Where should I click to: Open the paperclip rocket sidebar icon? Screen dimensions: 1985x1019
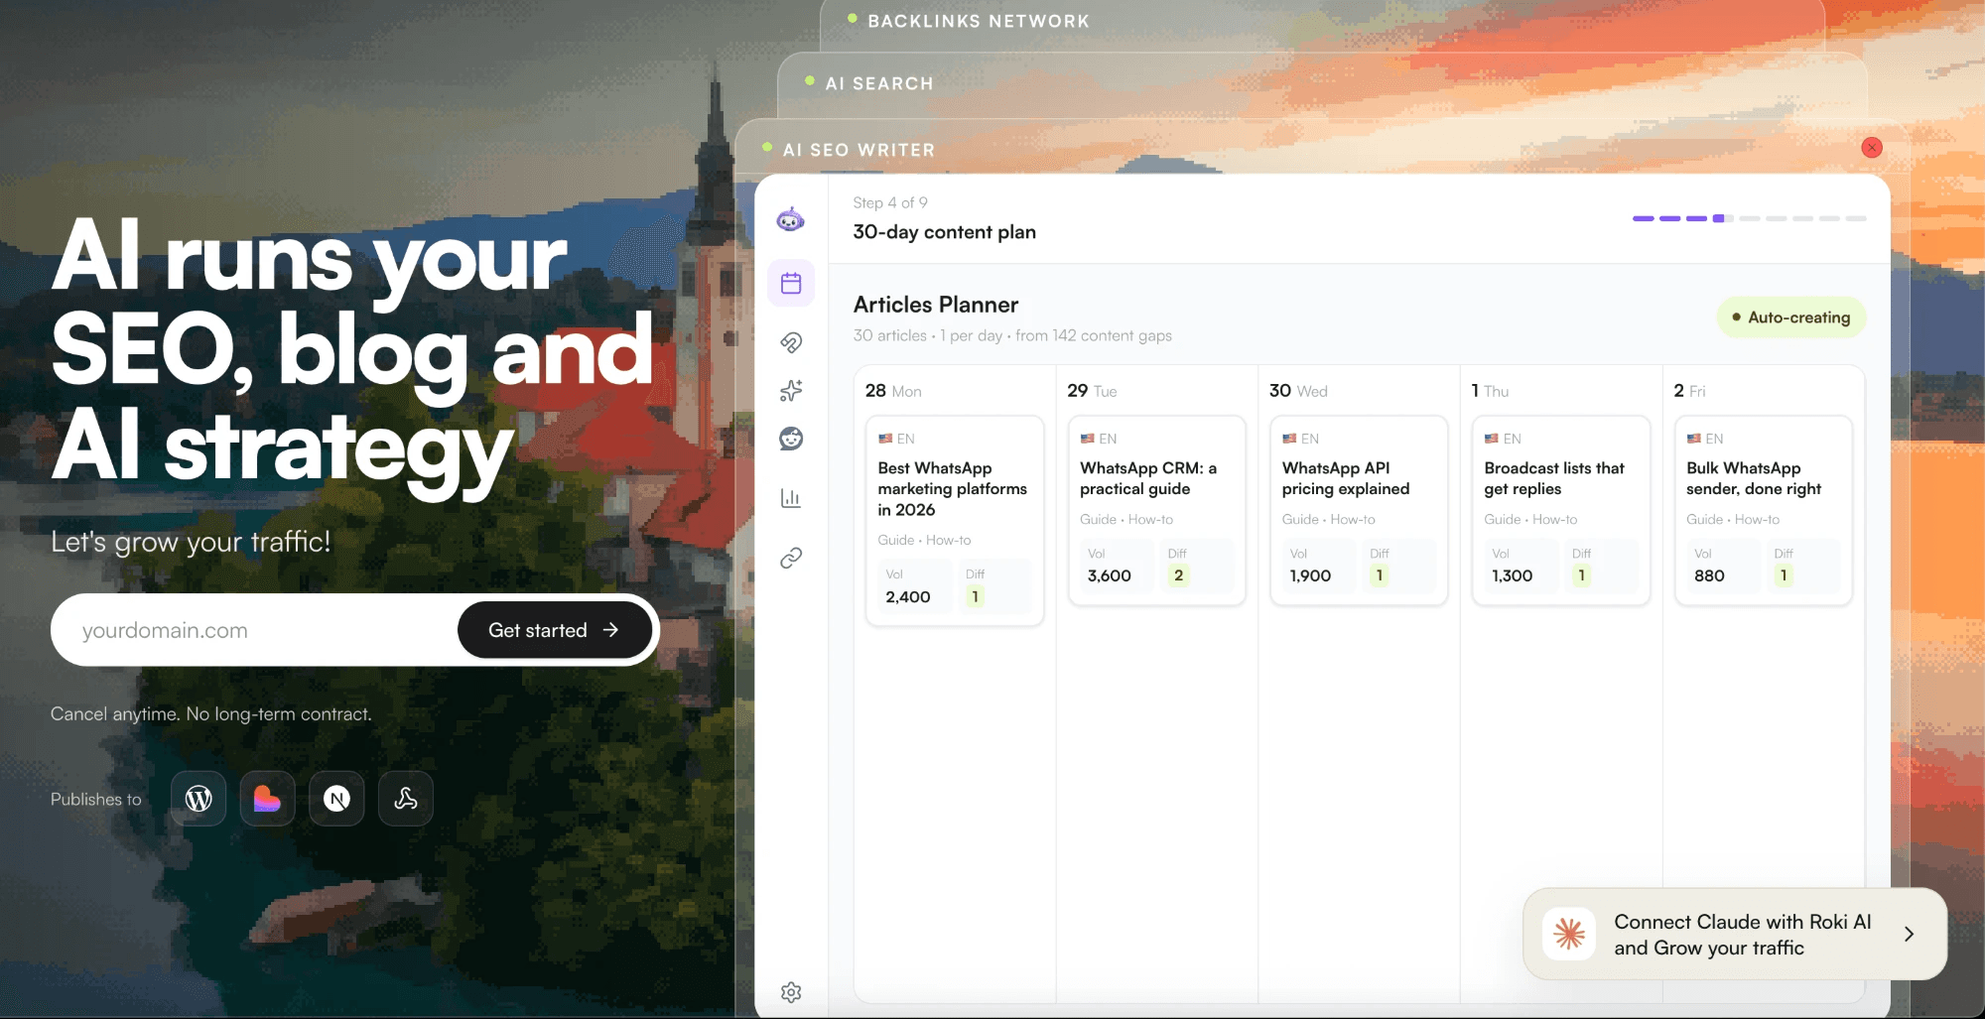point(791,342)
